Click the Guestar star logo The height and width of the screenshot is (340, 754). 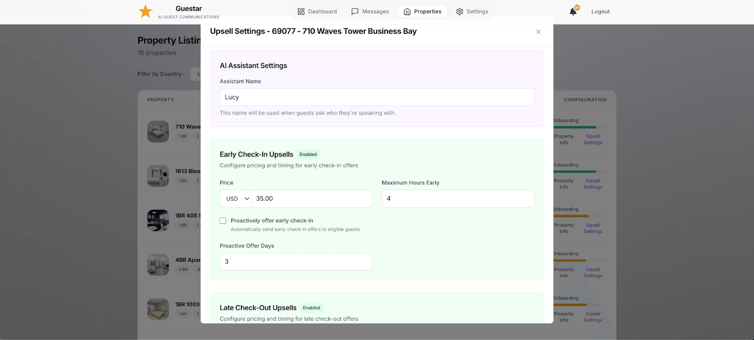point(146,11)
